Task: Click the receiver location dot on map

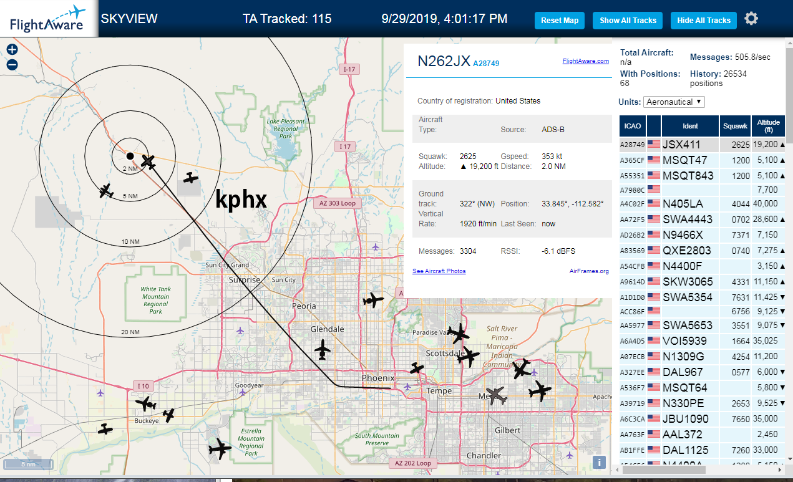Action: coord(130,155)
